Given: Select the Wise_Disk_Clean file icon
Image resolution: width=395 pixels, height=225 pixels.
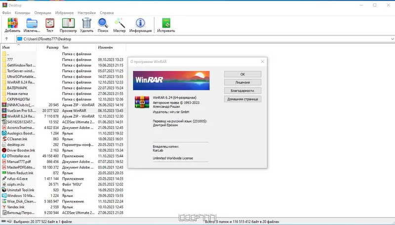Looking at the screenshot, I should (x=4, y=201).
